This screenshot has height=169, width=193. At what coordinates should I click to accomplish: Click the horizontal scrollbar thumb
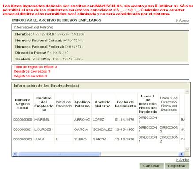point(59,154)
